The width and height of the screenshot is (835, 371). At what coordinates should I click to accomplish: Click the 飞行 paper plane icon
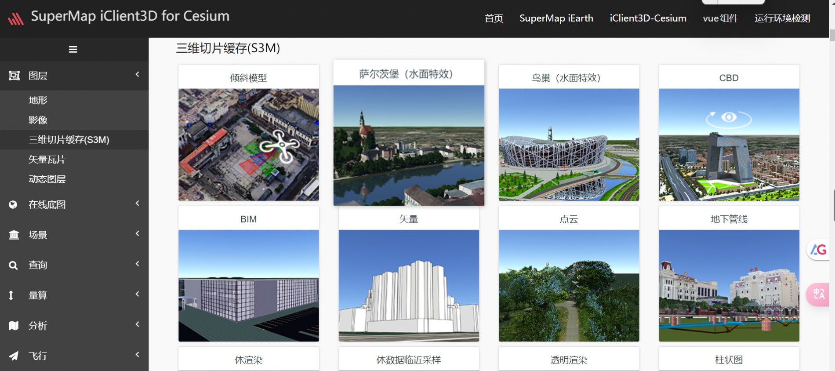14,356
